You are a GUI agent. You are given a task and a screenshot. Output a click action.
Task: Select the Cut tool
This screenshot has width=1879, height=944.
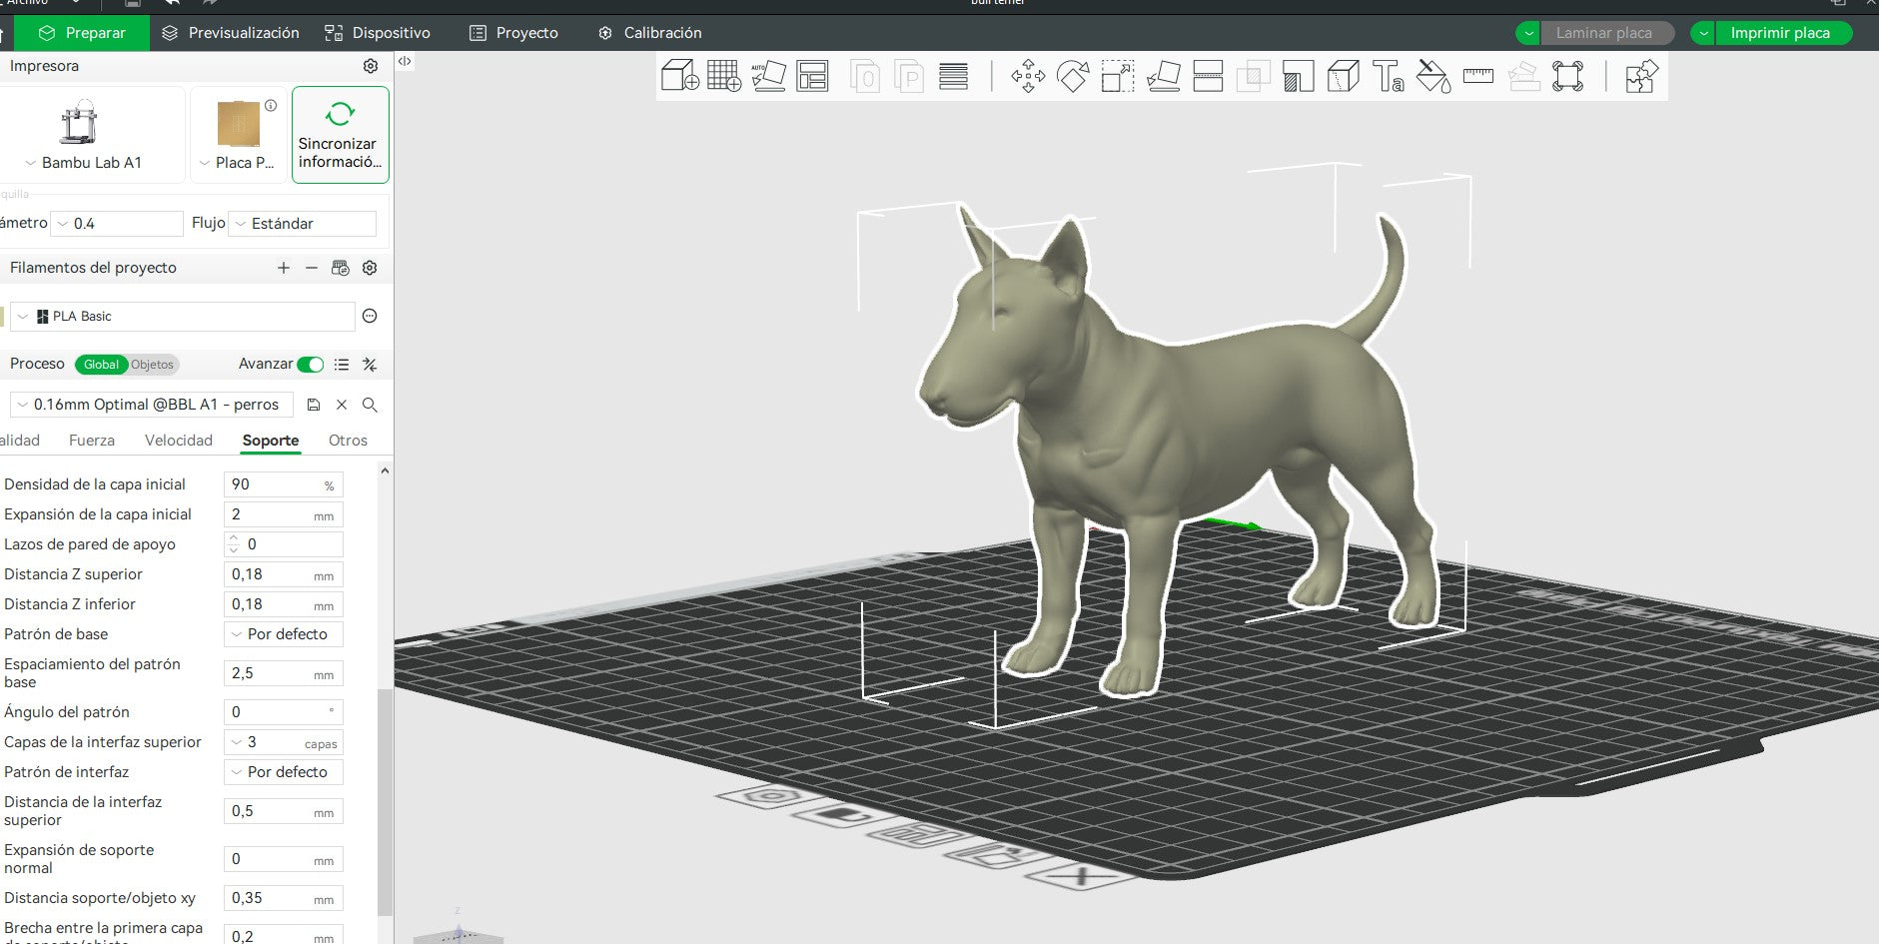point(1208,76)
